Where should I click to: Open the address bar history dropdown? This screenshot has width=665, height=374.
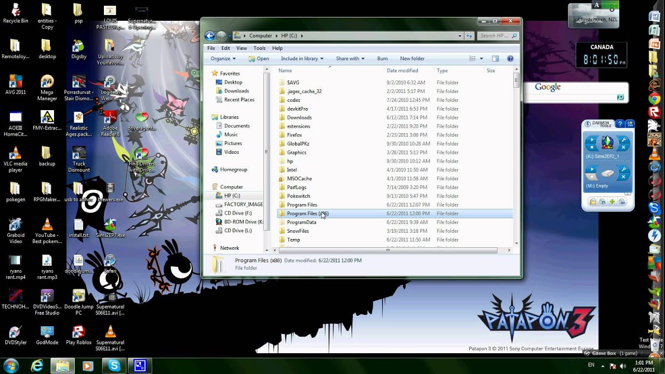[460, 36]
